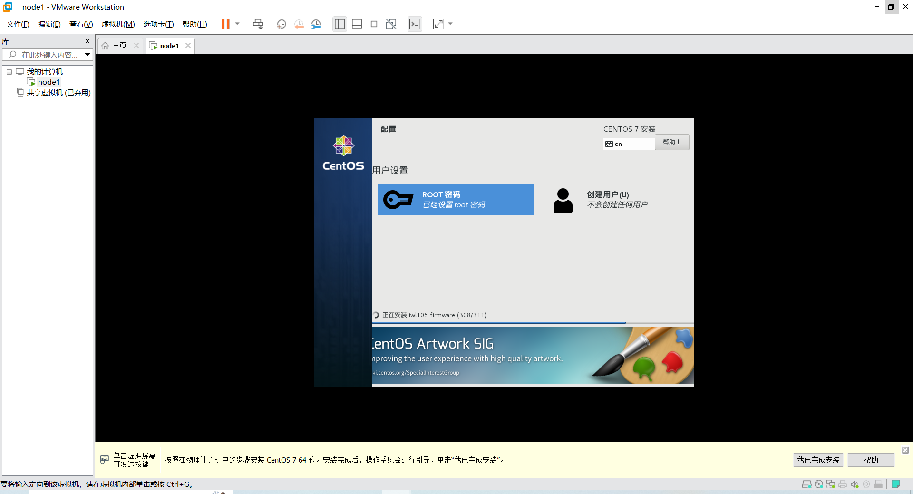Restore down the VMware window
Viewport: 913px width, 494px height.
tap(891, 7)
